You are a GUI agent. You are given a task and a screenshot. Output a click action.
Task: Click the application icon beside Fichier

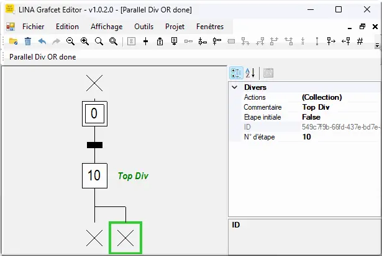(x=11, y=27)
